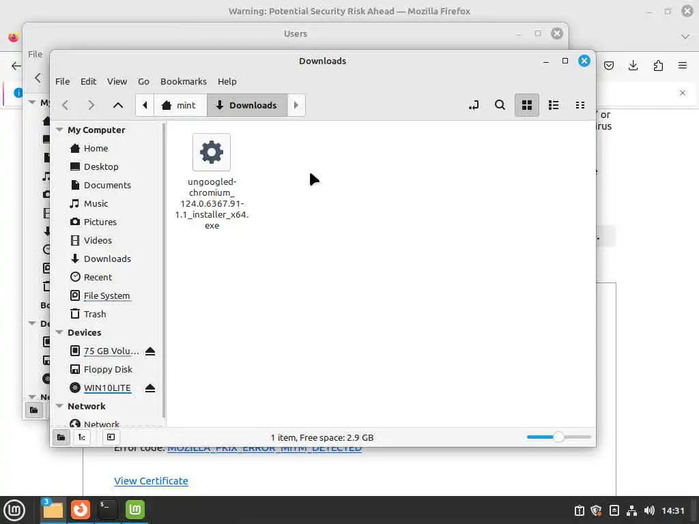Switch to icon view
Viewport: 699px width, 524px height.
pyautogui.click(x=527, y=105)
